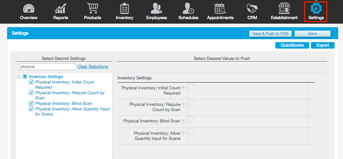This screenshot has width=343, height=159.
Task: Toggle Physical Inventory: Blind Scan tree checkbox
Action: tap(31, 104)
